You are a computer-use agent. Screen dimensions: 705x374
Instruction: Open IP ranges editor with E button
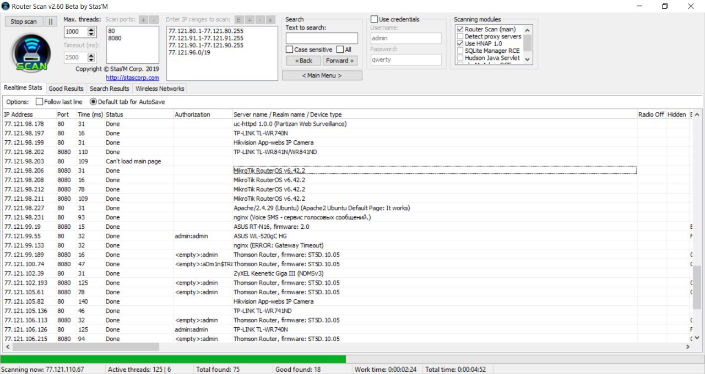point(239,19)
